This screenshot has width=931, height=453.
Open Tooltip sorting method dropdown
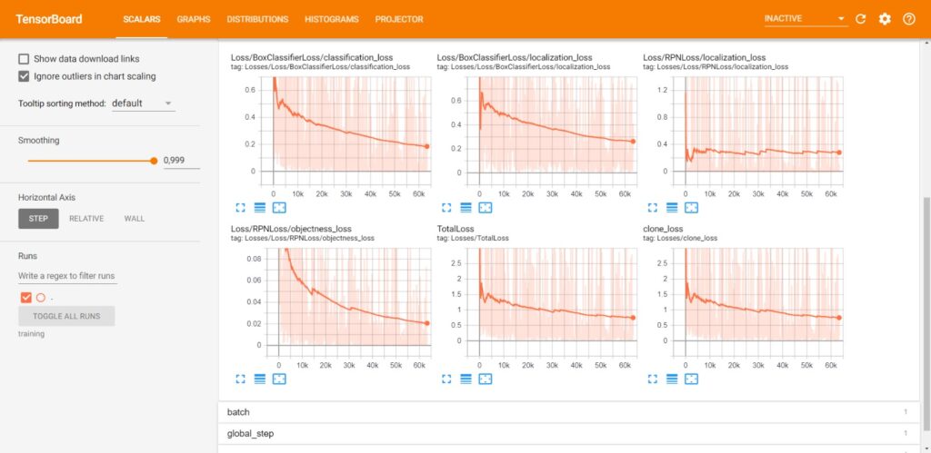click(142, 103)
